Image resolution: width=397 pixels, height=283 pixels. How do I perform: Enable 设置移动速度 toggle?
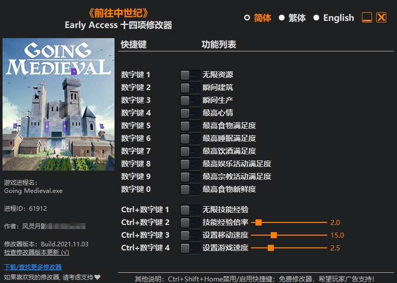(x=190, y=236)
